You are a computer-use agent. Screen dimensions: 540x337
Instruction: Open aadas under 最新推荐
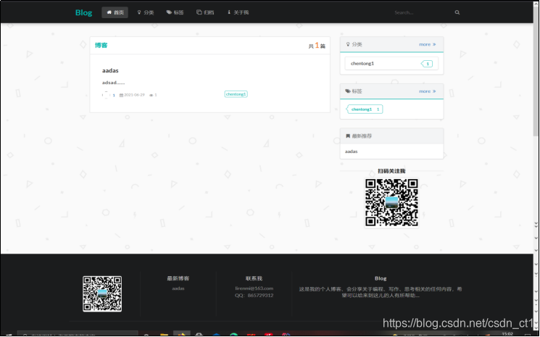352,151
